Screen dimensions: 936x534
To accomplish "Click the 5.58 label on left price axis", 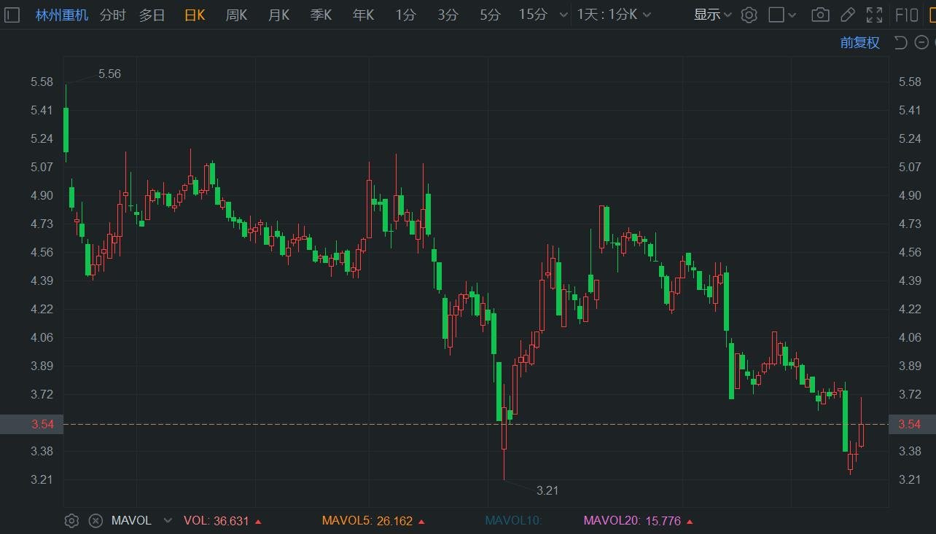I will pyautogui.click(x=42, y=82).
